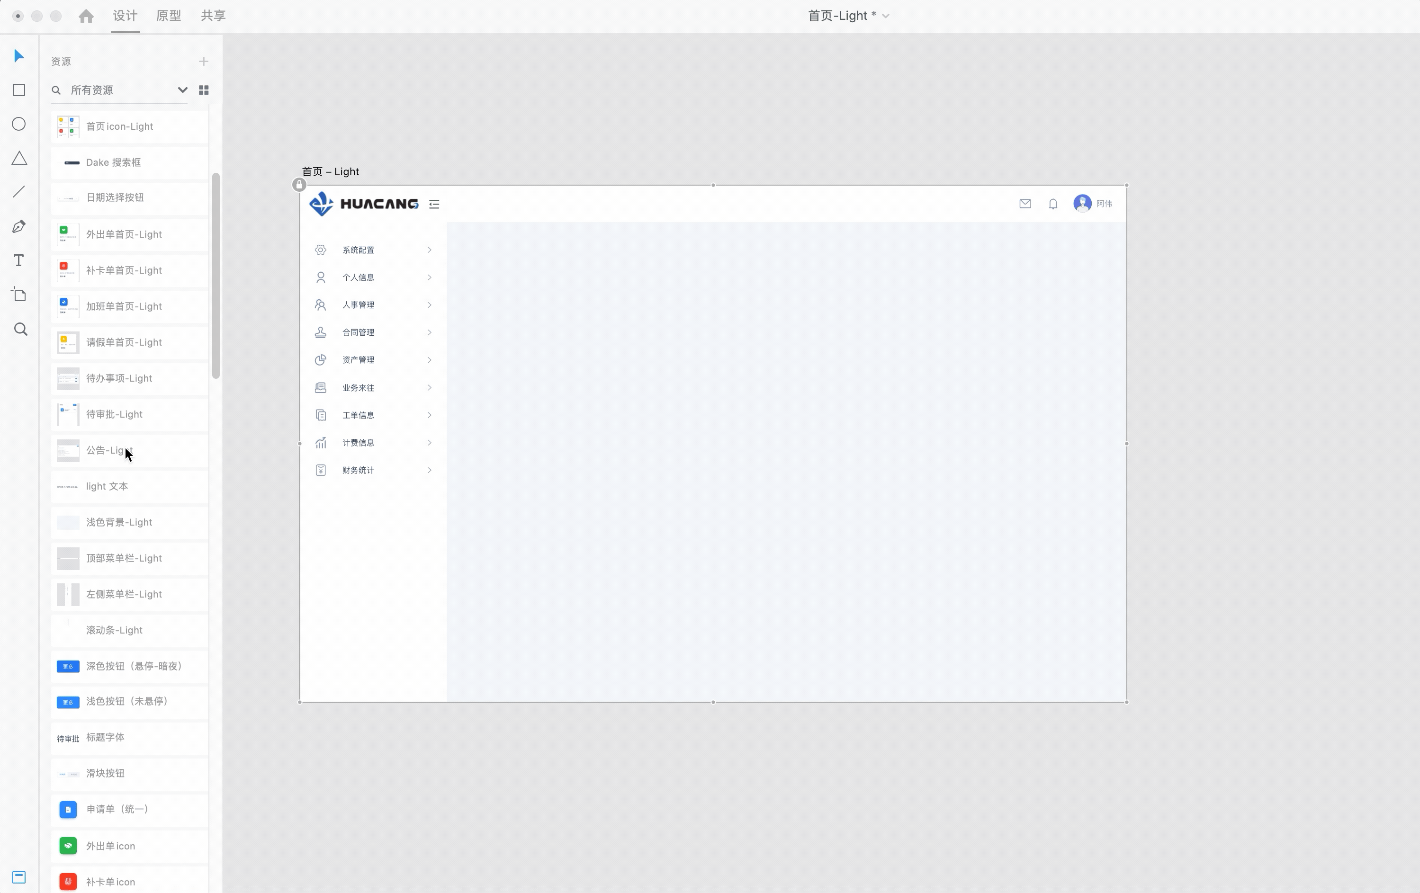Screen dimensions: 1420x893
Task: Click the Home icon in title bar
Action: [x=86, y=16]
